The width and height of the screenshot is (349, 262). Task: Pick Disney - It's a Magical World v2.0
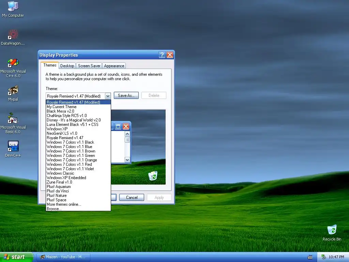pos(78,120)
